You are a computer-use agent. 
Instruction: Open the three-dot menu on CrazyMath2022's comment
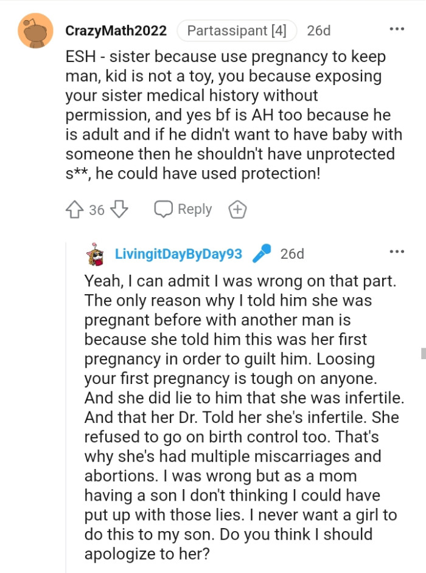pos(397,28)
